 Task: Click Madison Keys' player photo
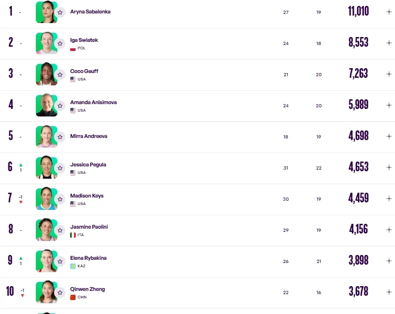click(46, 199)
